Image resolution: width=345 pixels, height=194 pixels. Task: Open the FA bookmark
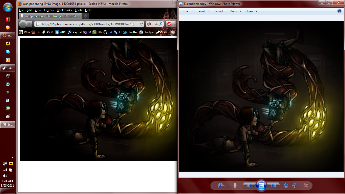coord(108,32)
